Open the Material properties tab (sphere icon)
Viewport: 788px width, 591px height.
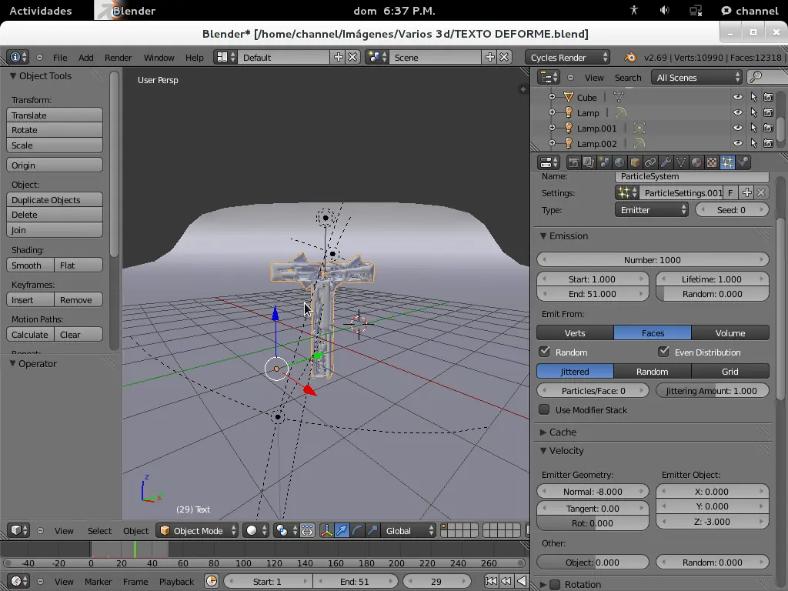click(x=696, y=162)
